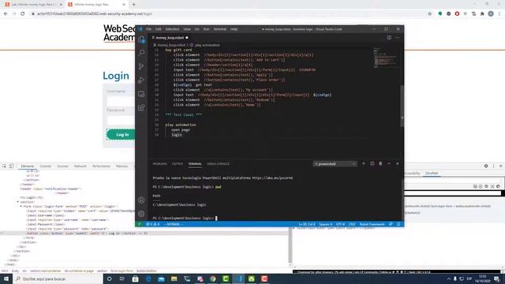Image resolution: width=505 pixels, height=284 pixels.
Task: Open the Selection menu in VS Code
Action: click(172, 29)
